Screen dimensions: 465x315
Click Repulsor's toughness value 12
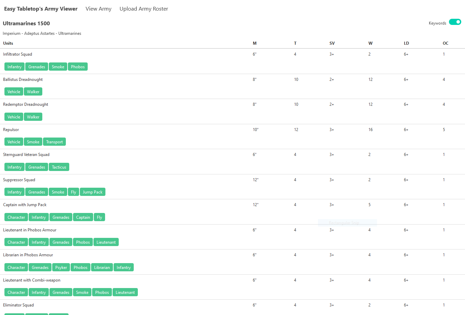(x=296, y=130)
